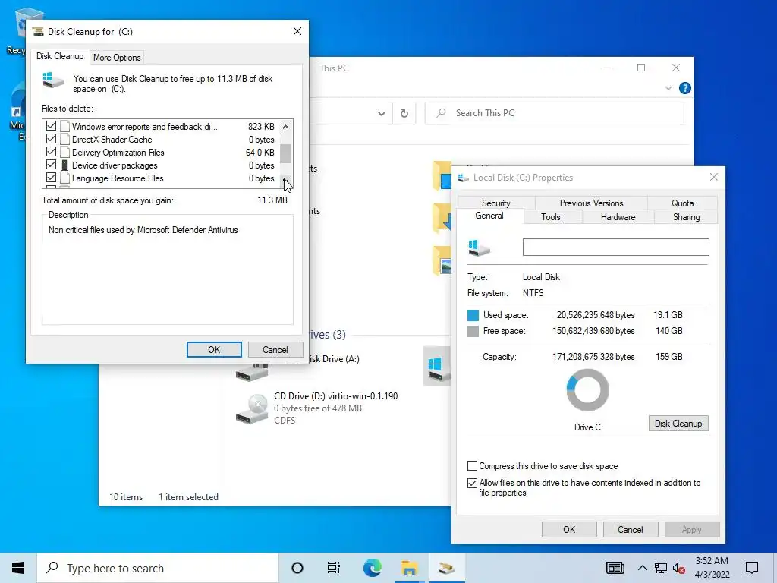Show hidden system tray icons
Screen dimensions: 777x583
pos(642,568)
